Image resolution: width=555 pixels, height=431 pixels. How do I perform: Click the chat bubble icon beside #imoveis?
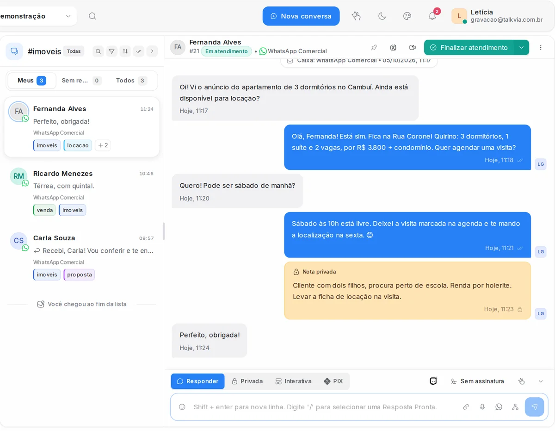(14, 51)
